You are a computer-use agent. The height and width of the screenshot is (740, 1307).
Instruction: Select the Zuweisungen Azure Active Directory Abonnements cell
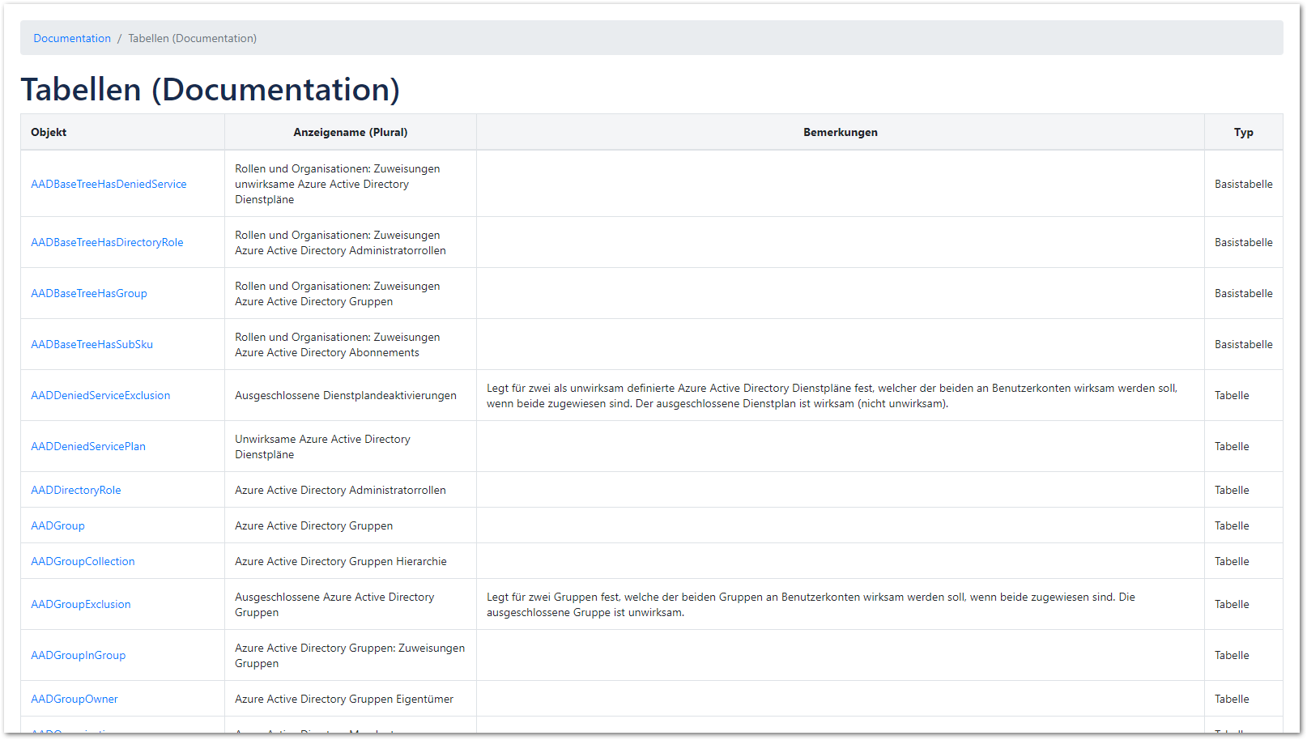pyautogui.click(x=351, y=344)
